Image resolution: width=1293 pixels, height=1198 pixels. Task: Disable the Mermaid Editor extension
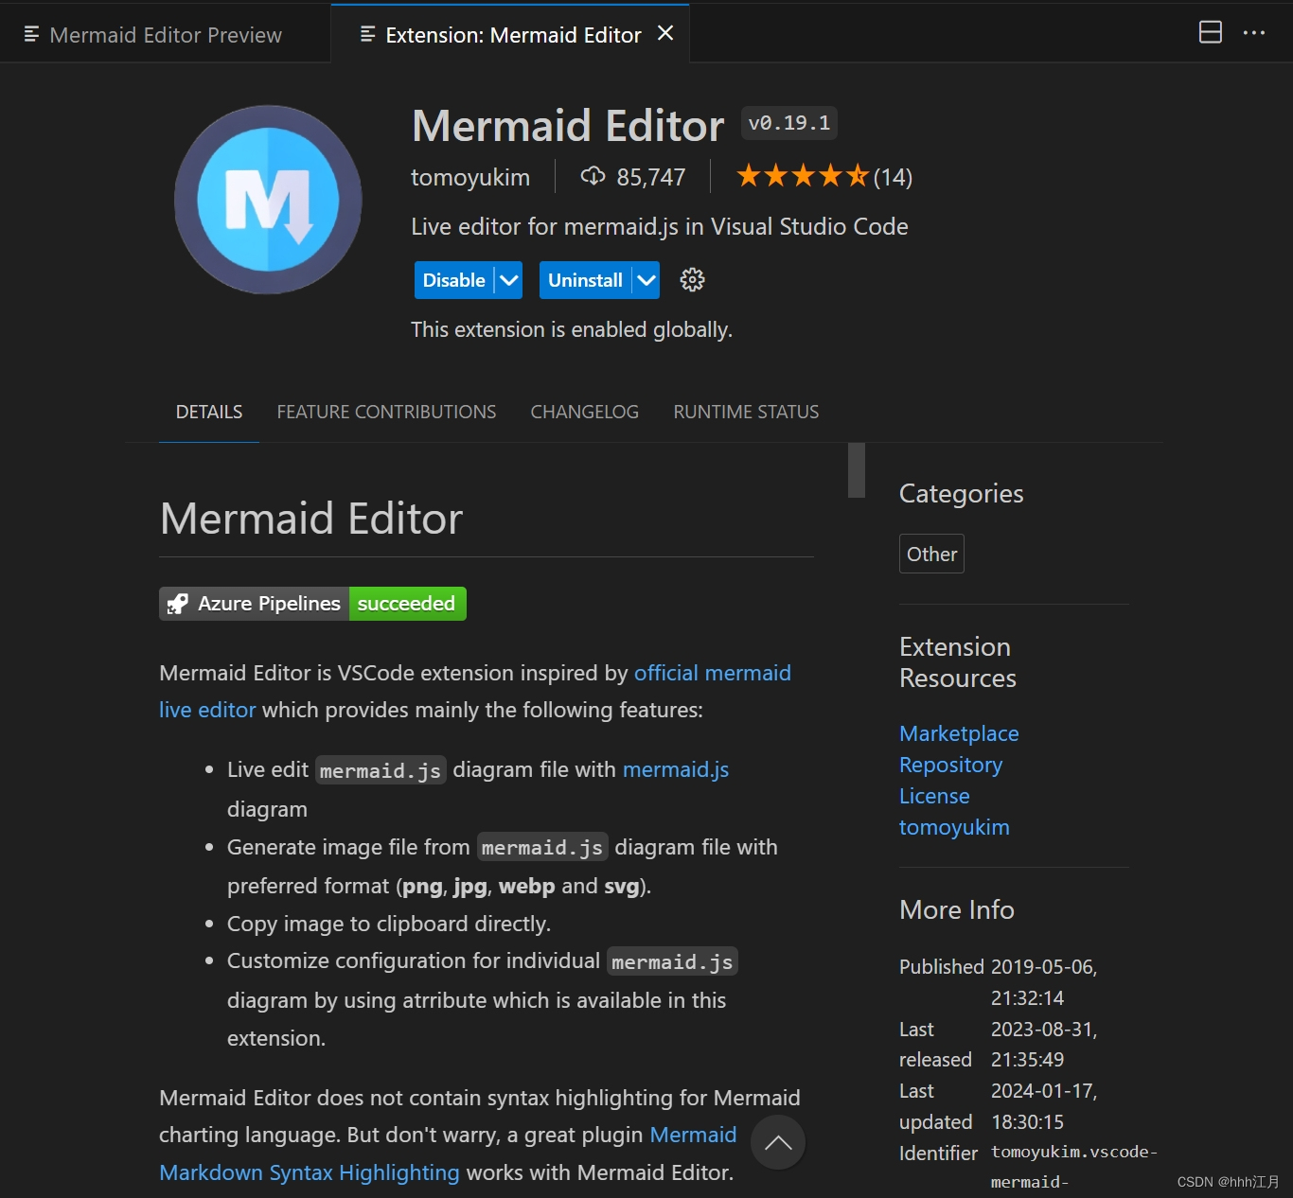click(454, 279)
